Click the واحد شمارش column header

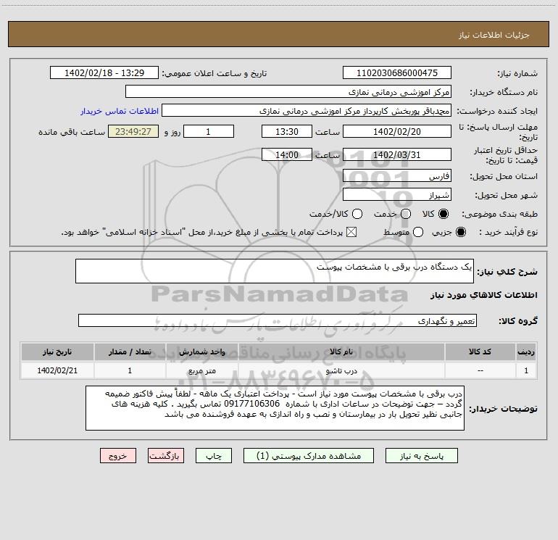[x=201, y=352]
